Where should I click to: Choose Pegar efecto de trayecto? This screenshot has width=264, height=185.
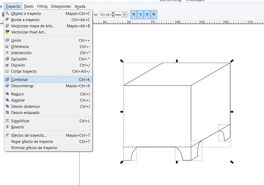tap(48, 141)
